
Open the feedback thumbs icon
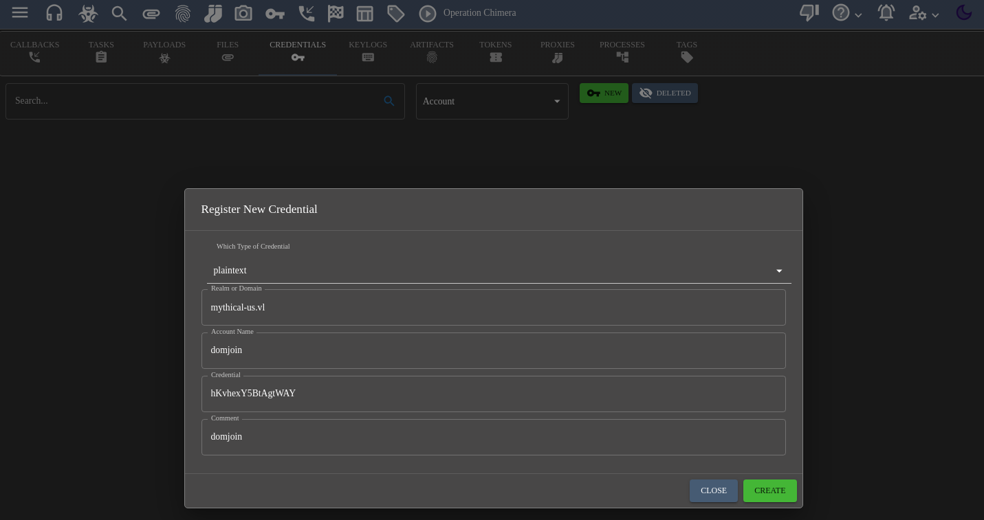coord(809,12)
